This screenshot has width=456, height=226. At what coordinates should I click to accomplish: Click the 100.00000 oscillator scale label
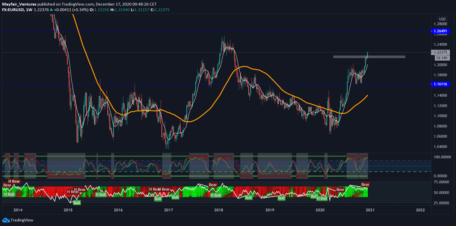click(442, 157)
